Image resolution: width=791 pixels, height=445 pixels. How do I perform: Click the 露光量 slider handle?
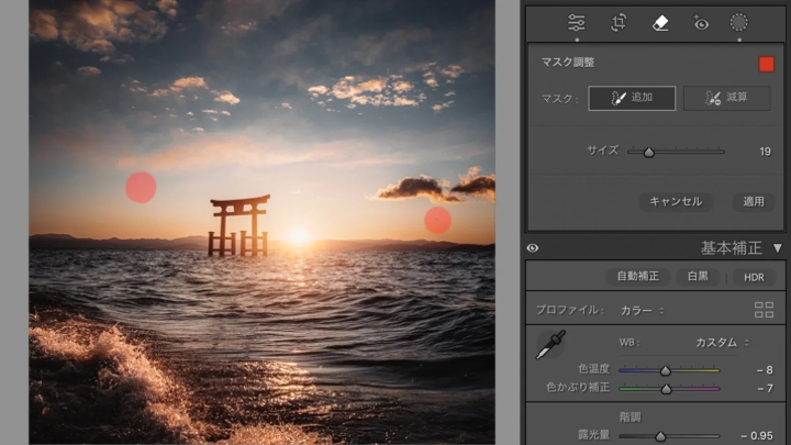click(x=661, y=437)
